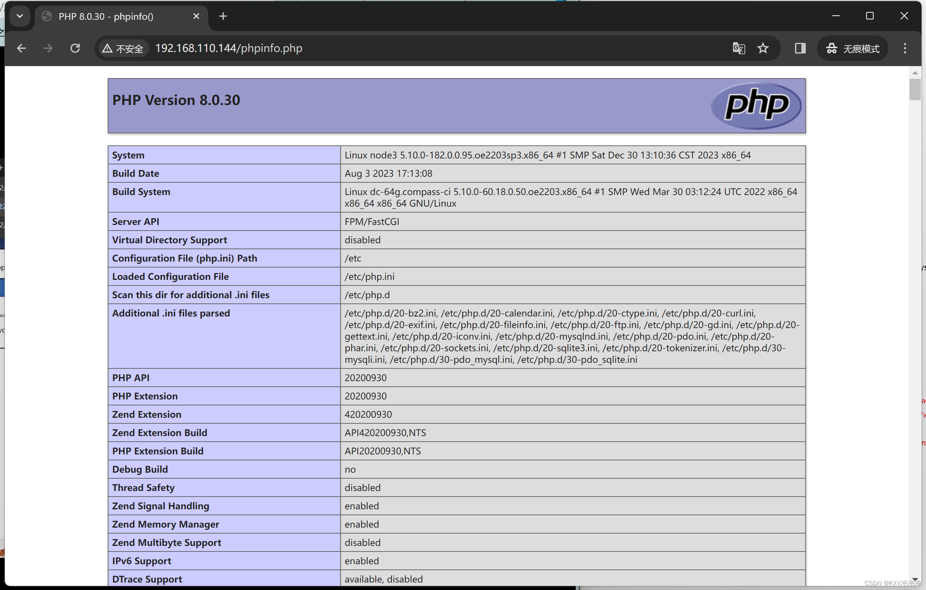
Task: Open the not-secure site info badge
Action: coord(123,49)
